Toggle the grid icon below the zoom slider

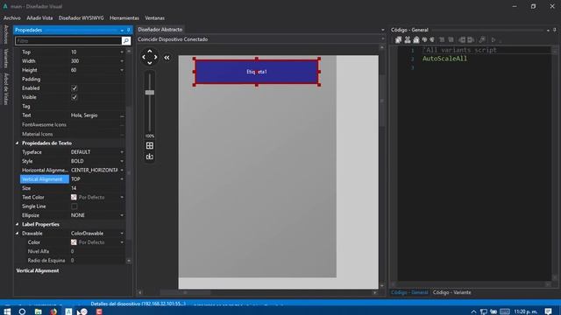pos(150,146)
